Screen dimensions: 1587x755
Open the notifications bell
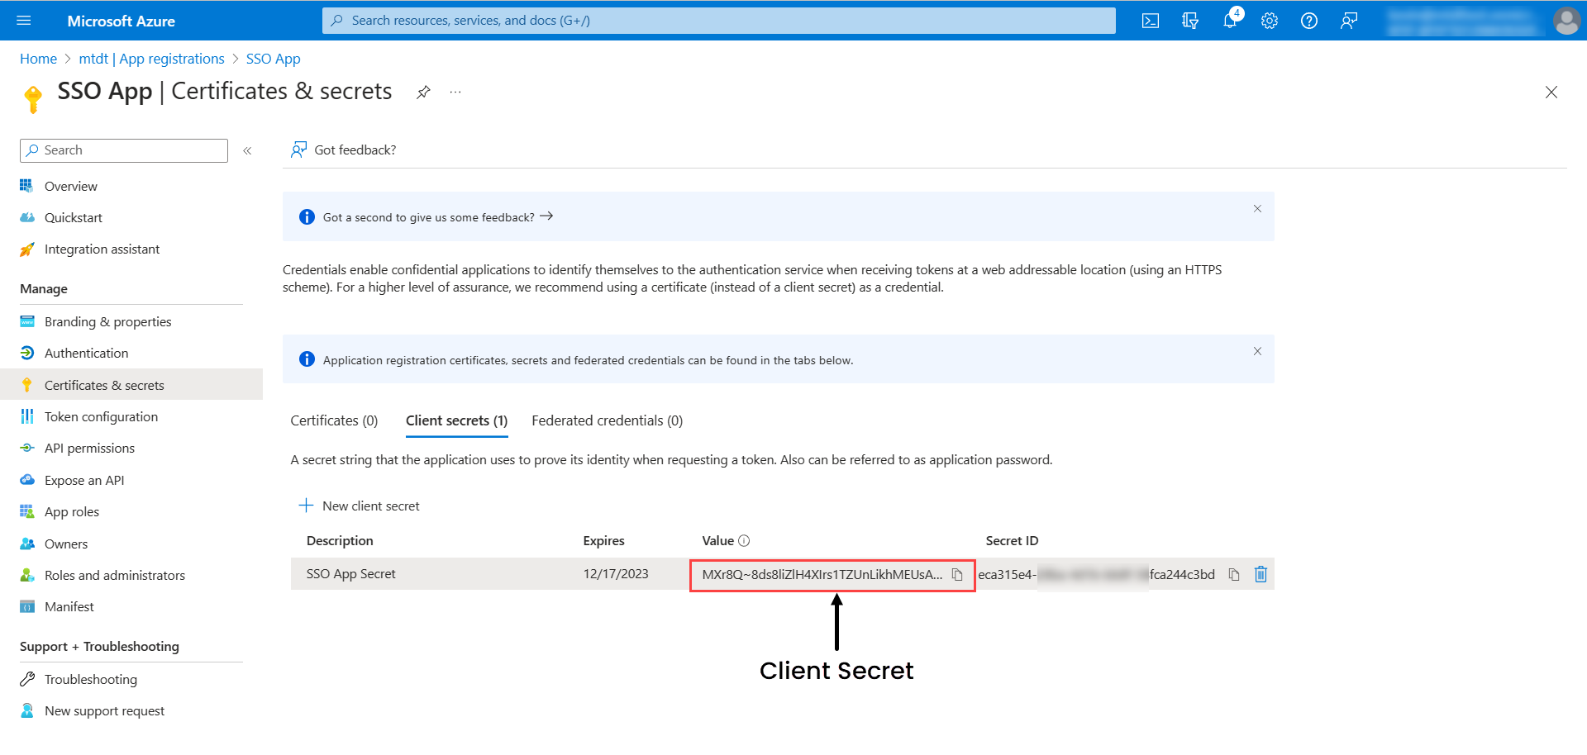click(1230, 21)
